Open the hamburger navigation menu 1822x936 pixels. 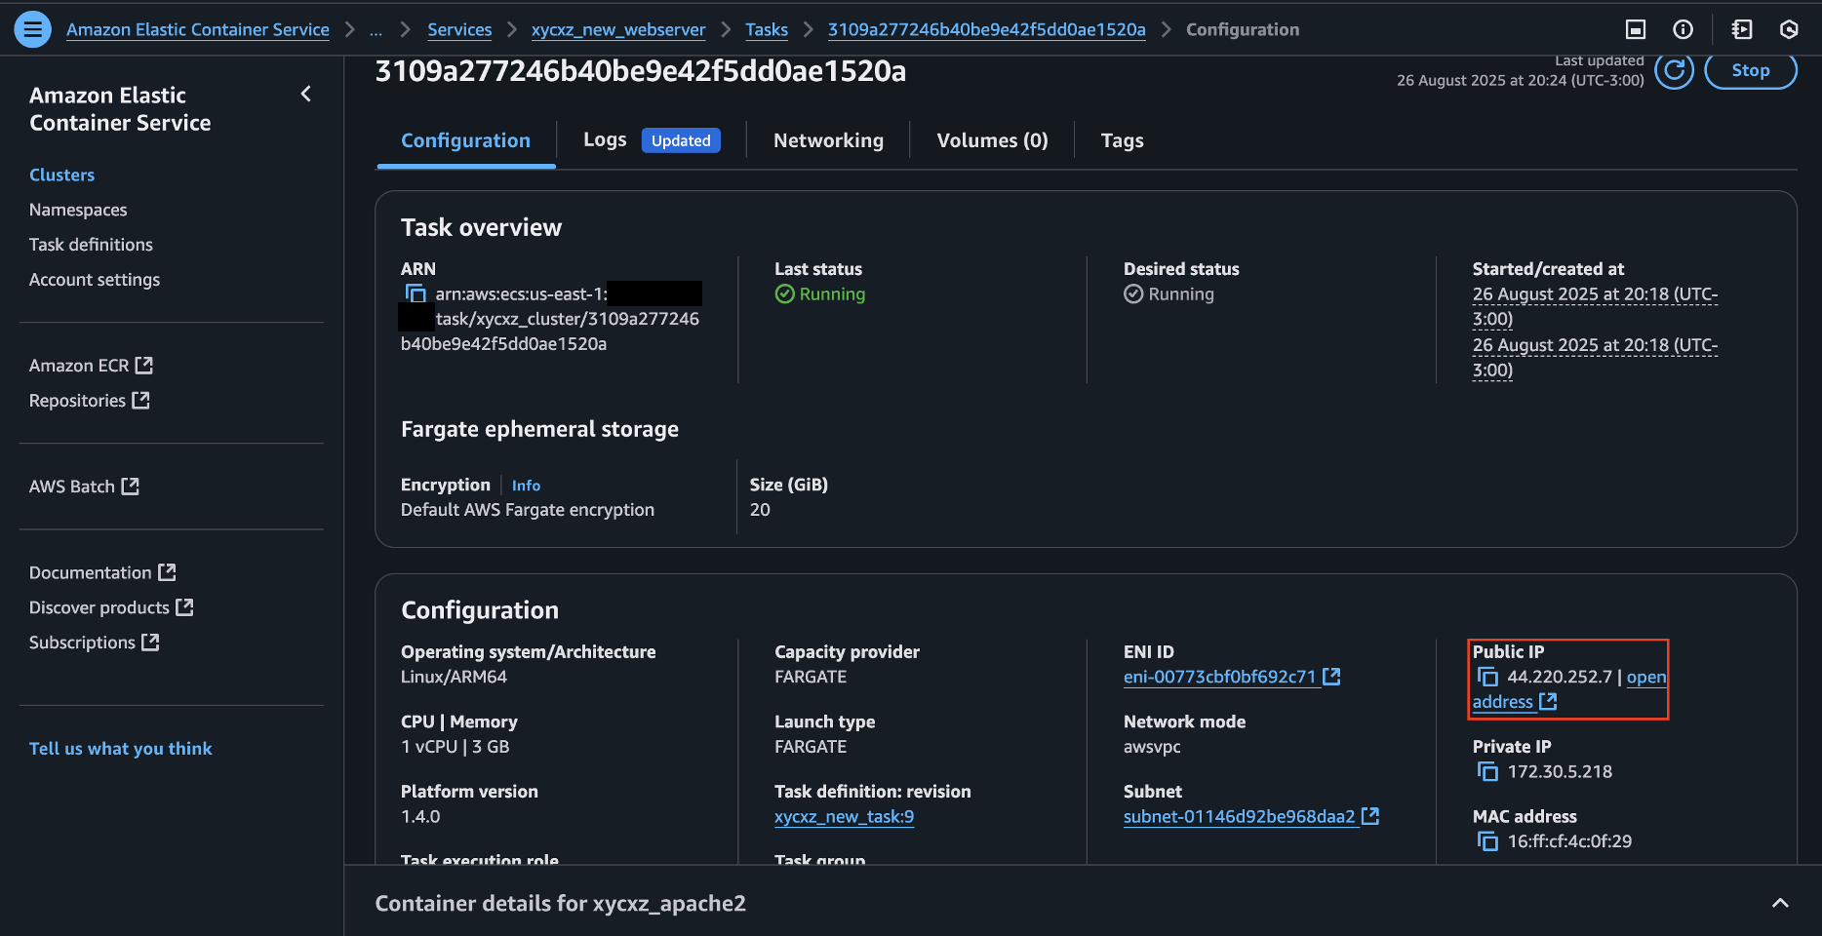point(32,29)
